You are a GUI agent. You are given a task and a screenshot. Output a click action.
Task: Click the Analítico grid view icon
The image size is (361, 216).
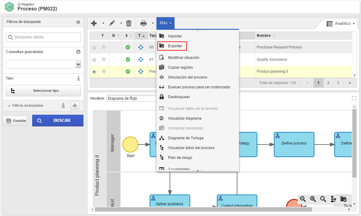click(329, 24)
